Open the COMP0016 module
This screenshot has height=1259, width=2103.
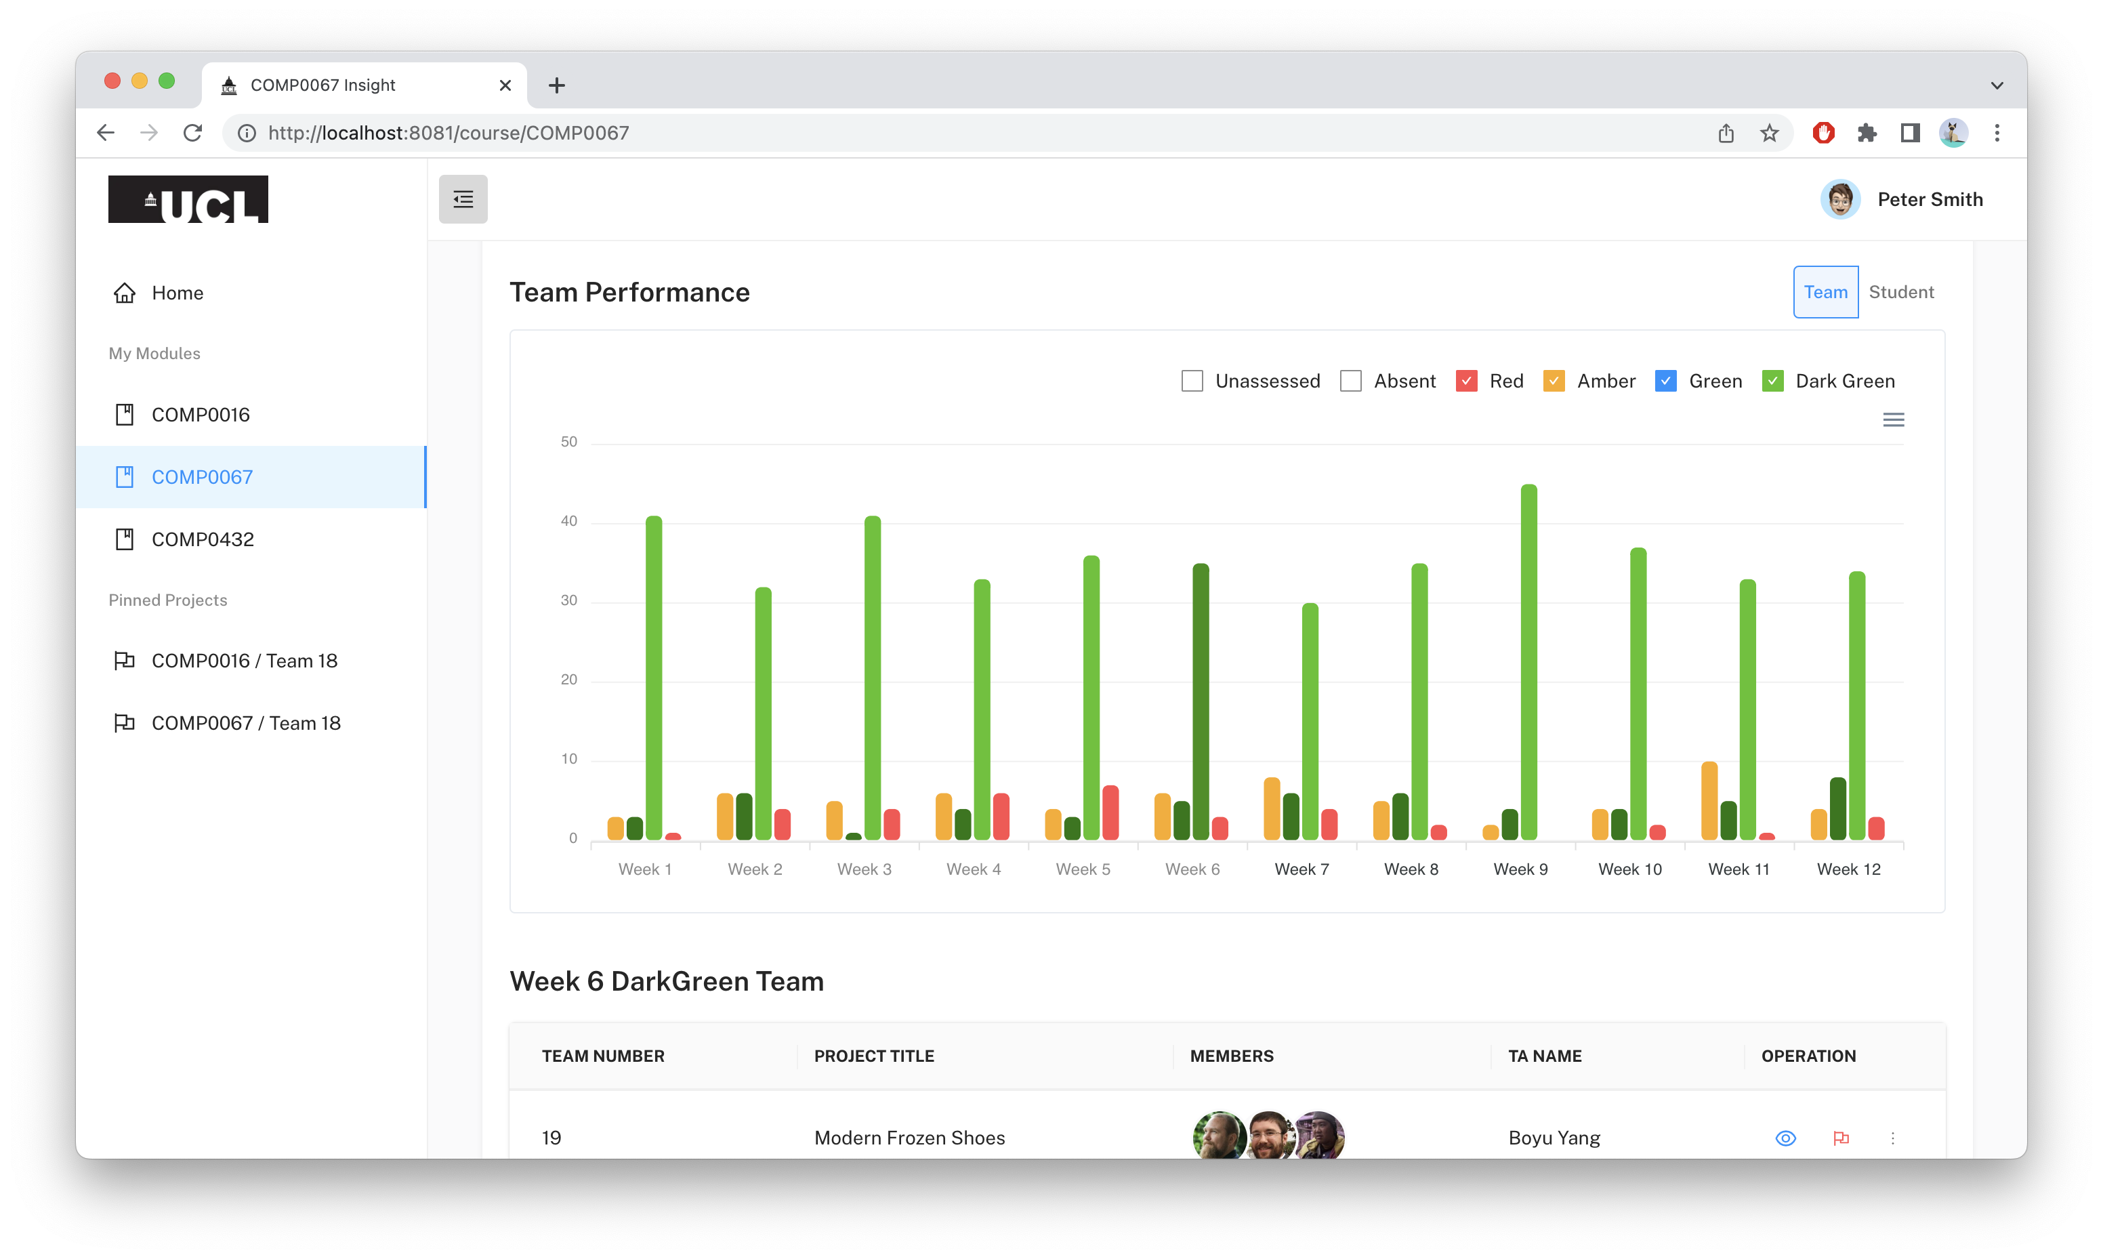(251, 415)
